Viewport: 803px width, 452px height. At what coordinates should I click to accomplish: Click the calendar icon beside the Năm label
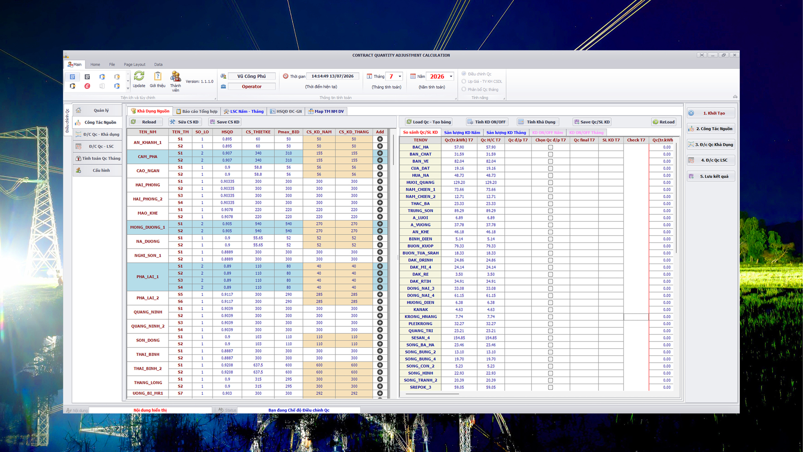point(413,76)
